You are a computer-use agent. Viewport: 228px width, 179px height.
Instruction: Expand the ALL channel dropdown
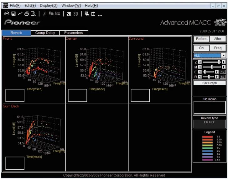tap(224, 55)
